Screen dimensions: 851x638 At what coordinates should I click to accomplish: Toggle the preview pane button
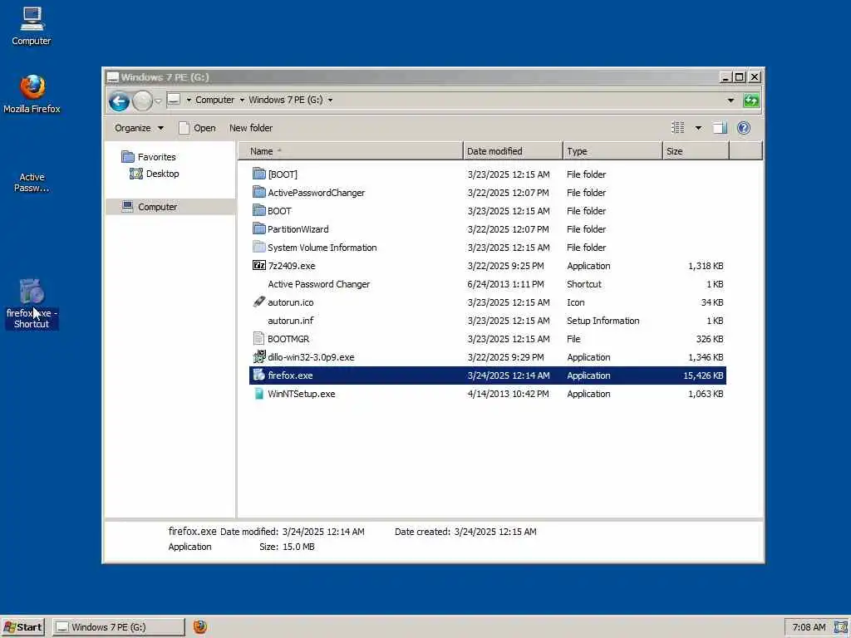tap(720, 128)
